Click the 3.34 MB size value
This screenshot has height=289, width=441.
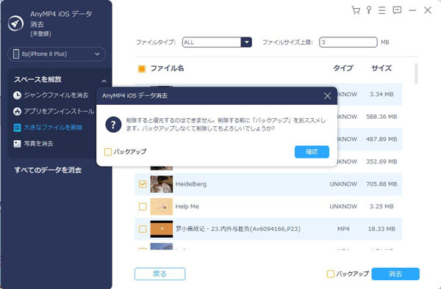pyautogui.click(x=381, y=95)
